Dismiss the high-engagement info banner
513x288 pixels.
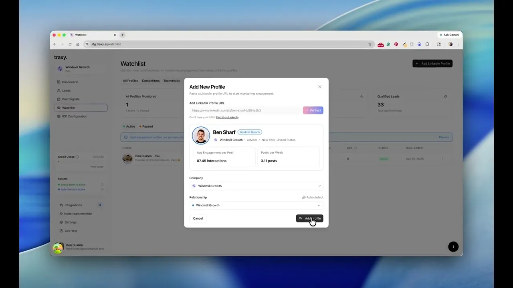(x=444, y=137)
